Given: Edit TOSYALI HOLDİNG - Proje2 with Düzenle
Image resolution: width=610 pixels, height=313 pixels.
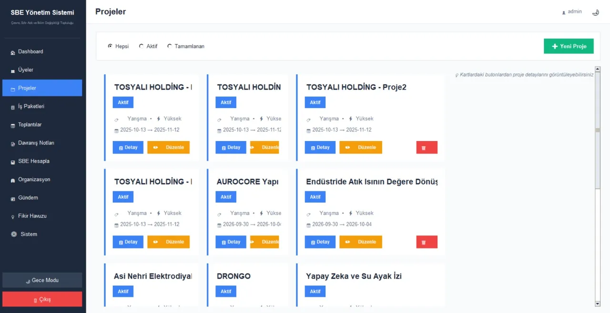Looking at the screenshot, I should (361, 147).
